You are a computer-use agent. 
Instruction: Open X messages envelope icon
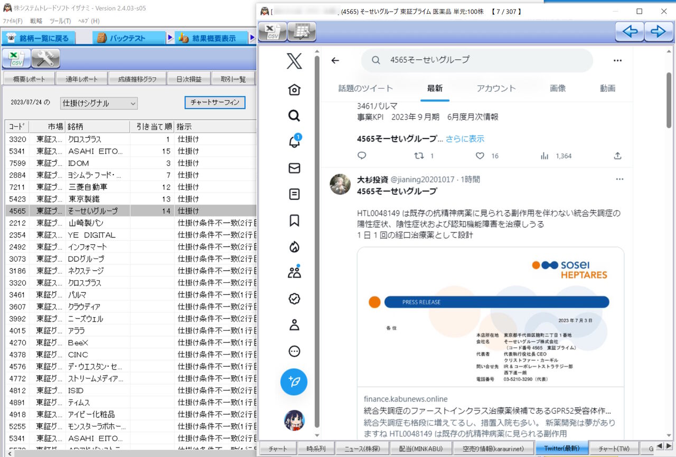pyautogui.click(x=294, y=168)
